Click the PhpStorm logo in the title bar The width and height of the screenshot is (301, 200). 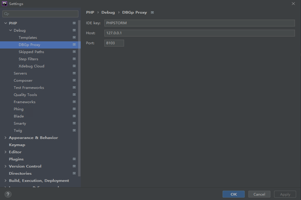coord(4,4)
